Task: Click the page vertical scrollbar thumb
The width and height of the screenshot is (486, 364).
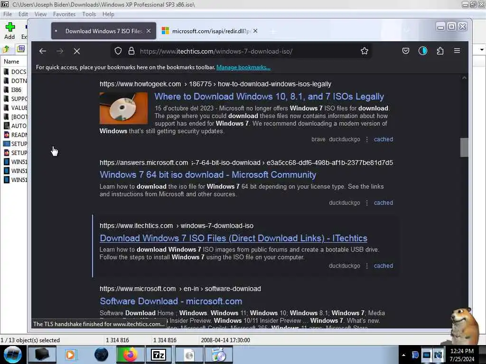Action: tap(464, 147)
